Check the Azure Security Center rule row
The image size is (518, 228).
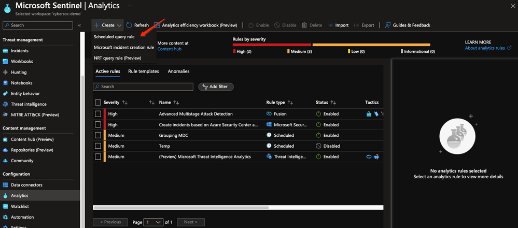click(x=98, y=125)
